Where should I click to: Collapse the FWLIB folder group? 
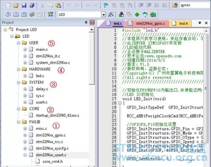[19, 122]
